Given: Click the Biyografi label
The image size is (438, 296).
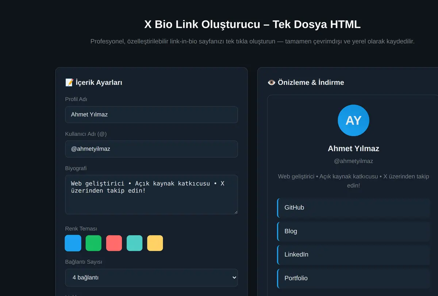Looking at the screenshot, I should (x=76, y=168).
